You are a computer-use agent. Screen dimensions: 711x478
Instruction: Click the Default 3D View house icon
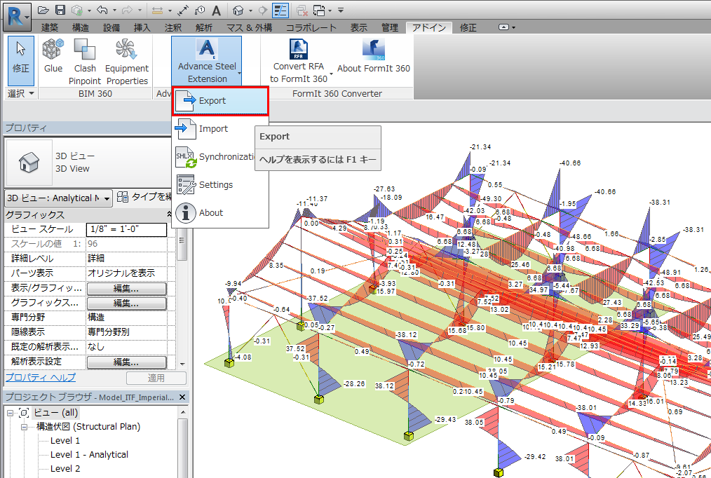pyautogui.click(x=238, y=10)
